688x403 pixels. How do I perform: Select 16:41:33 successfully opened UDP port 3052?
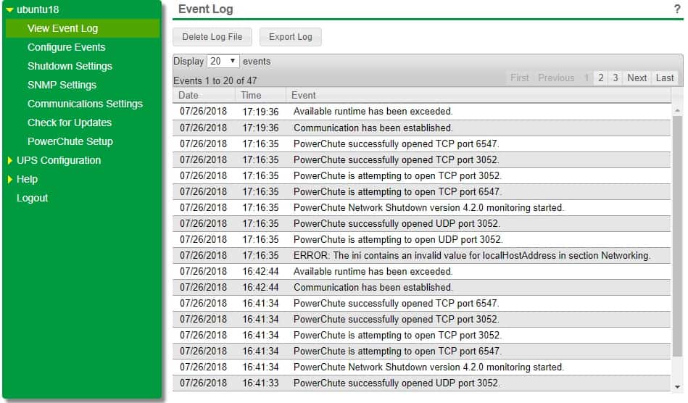[x=422, y=383]
